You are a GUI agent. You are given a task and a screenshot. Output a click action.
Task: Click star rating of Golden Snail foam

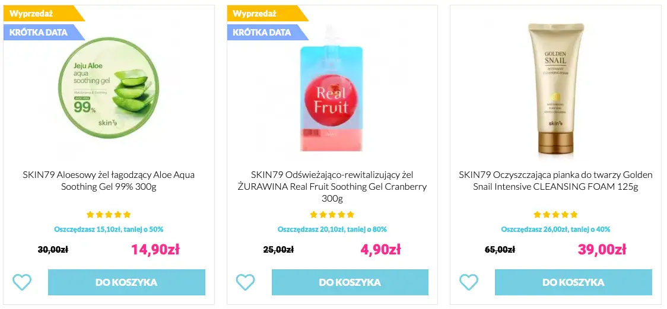[x=555, y=215]
